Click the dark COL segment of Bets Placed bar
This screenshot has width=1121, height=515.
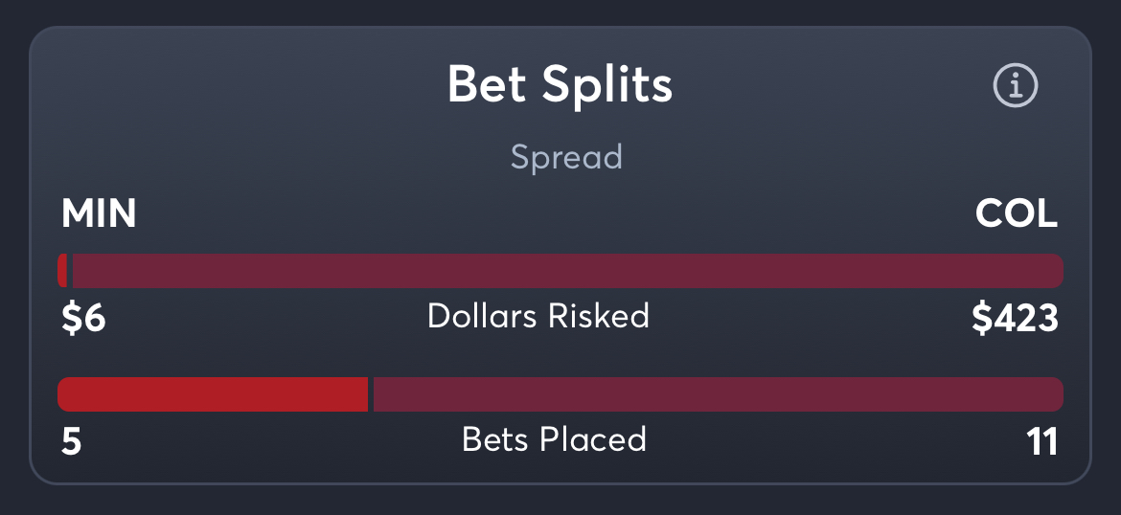[717, 394]
